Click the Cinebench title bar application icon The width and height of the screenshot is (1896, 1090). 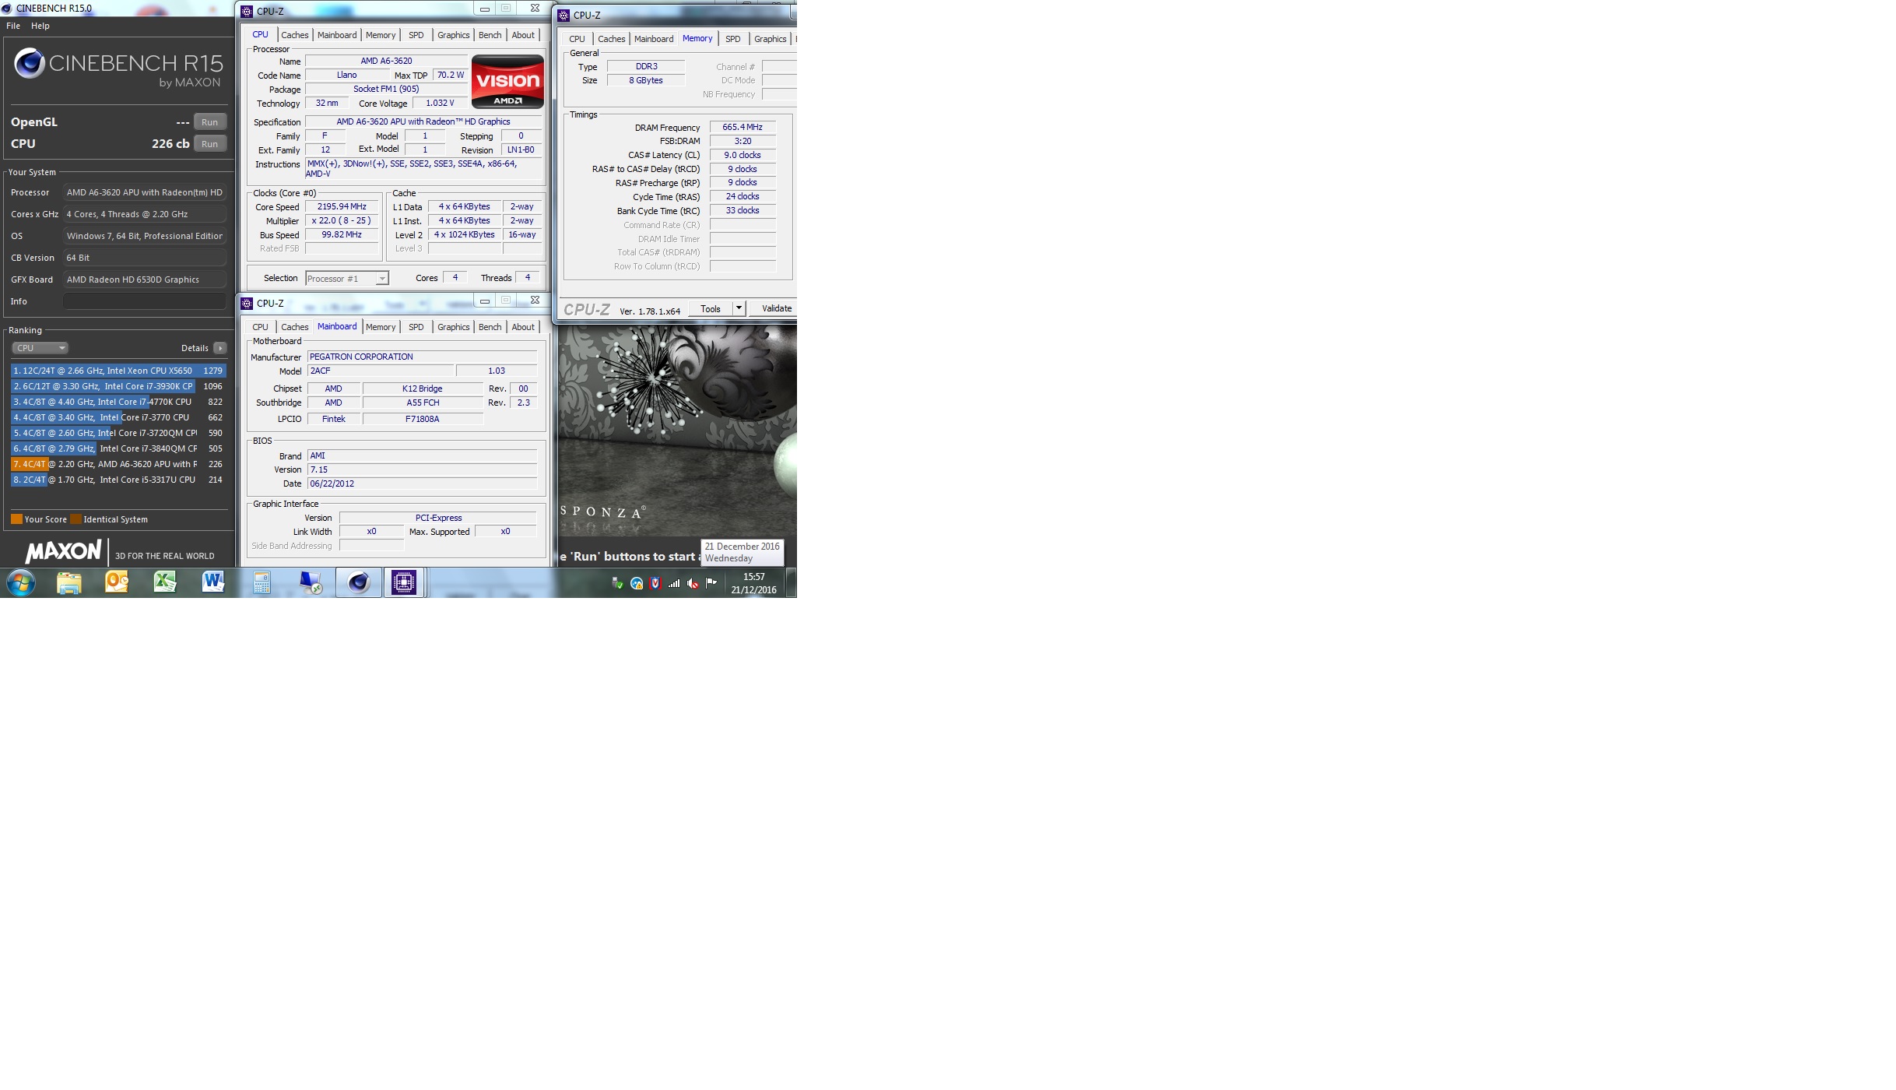click(x=7, y=8)
